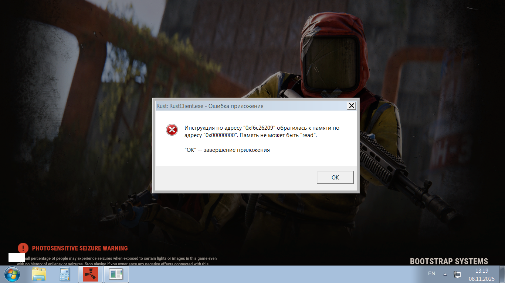
Task: Click the "OK" termination hint text line
Action: 227,150
